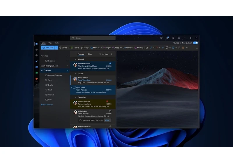
Task: Open the Delete dropdown arrow
Action: coord(68,48)
